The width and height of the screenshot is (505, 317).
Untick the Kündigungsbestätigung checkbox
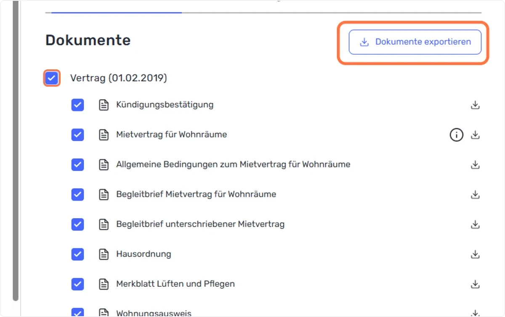tap(77, 105)
